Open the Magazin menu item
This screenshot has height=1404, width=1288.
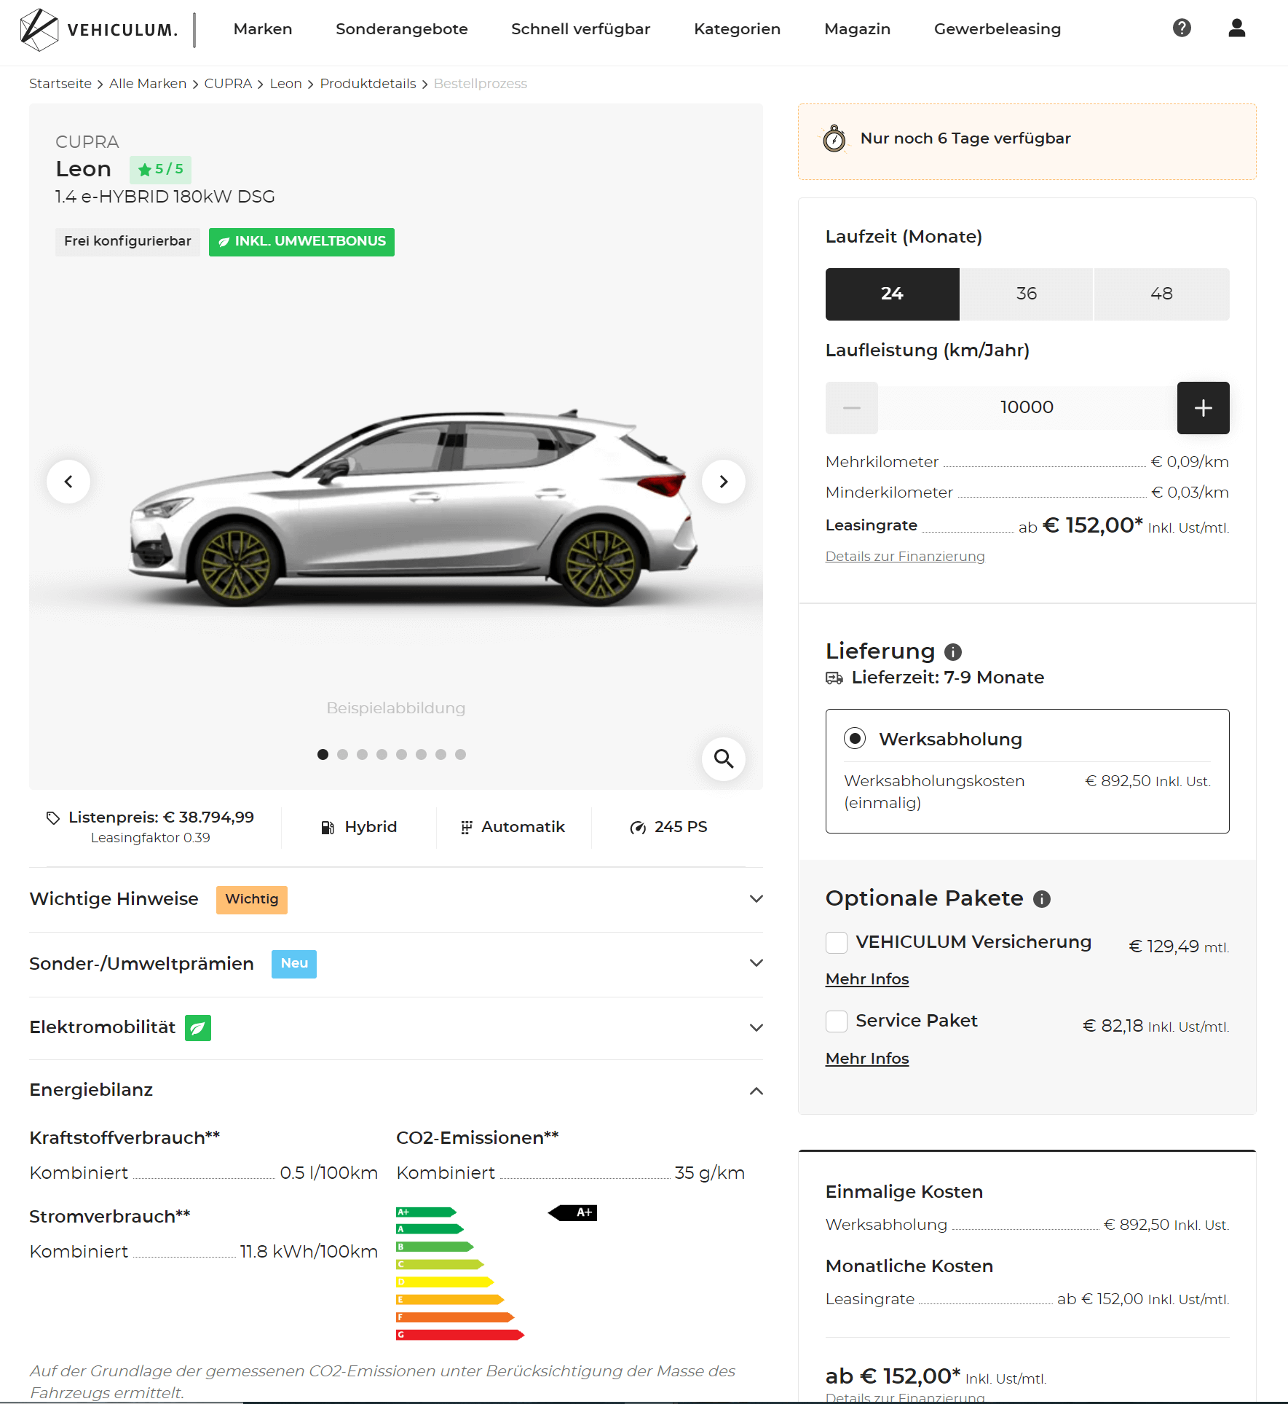pos(857,29)
